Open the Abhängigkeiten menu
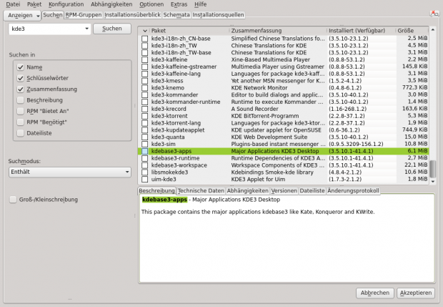The width and height of the screenshot is (443, 307). (x=111, y=4)
